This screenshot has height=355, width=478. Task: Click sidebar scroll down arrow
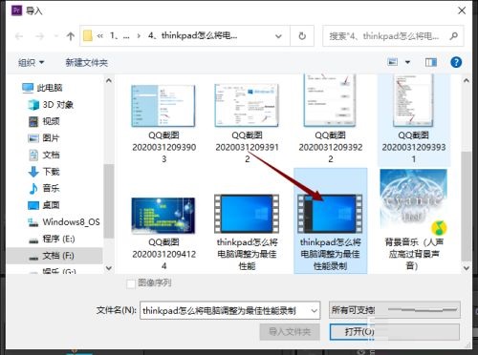tap(109, 268)
